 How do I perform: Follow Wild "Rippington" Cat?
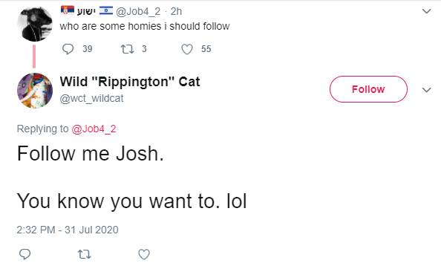368,89
